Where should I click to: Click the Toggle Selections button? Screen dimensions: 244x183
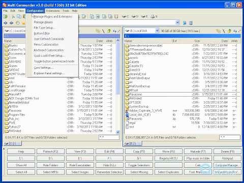(x=139, y=165)
